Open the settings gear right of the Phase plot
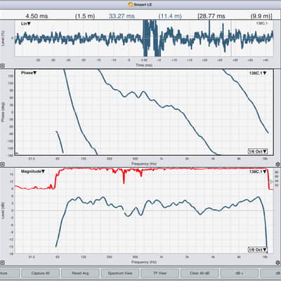The height and width of the screenshot is (281, 281). 278,164
